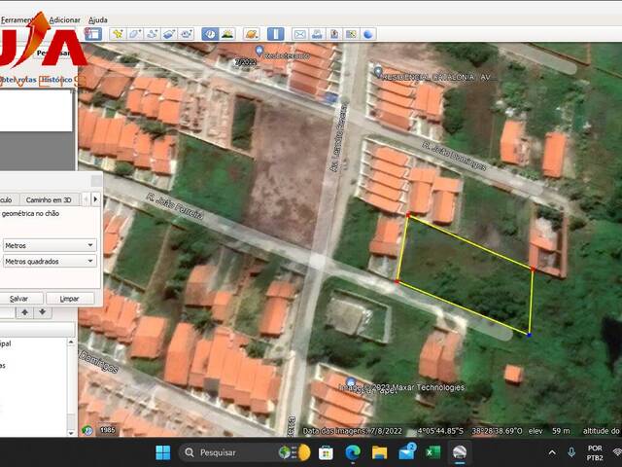Viewport: 622px width, 467px height.
Task: Select the add path tool
Action: point(152,34)
